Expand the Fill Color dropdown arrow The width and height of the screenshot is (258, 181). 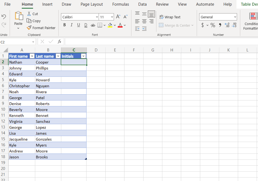[115, 25]
